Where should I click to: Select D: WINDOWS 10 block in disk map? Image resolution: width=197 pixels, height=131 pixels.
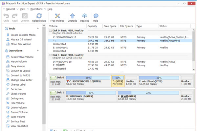click(91, 96)
